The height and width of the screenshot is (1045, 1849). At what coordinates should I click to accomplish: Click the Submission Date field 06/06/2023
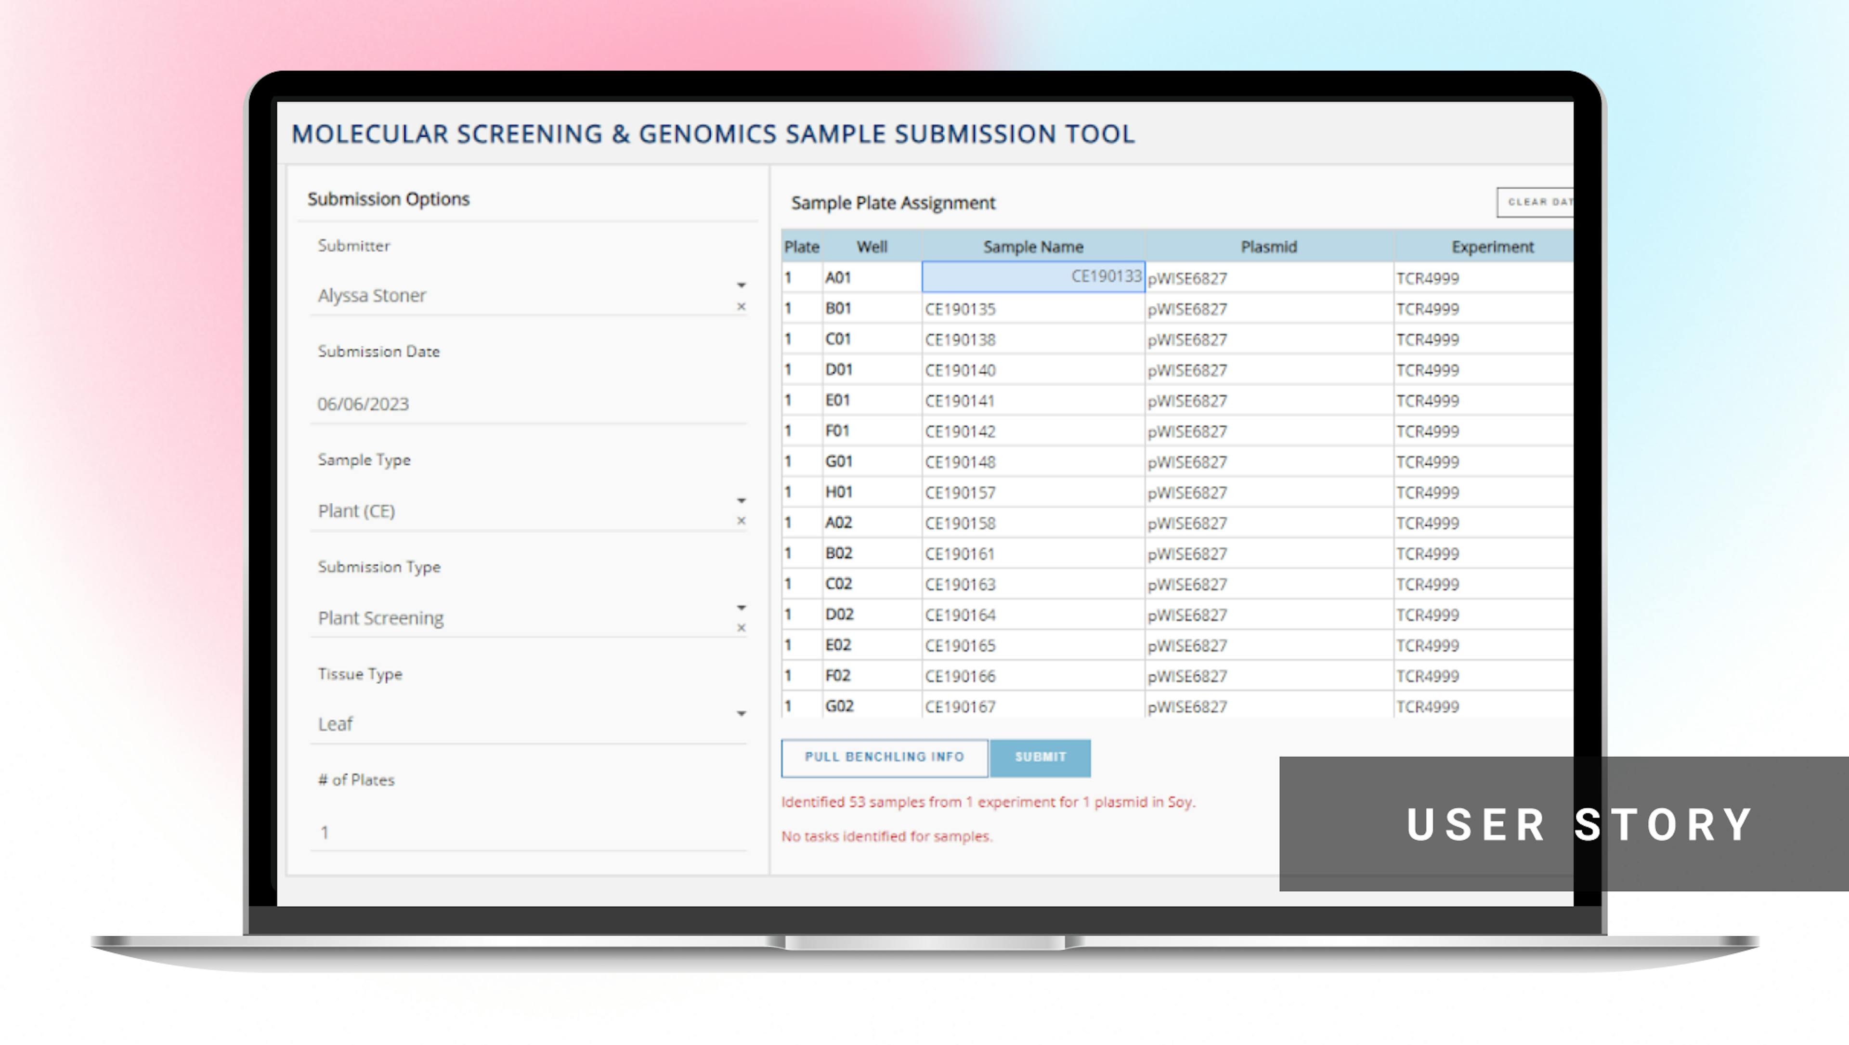pos(528,404)
